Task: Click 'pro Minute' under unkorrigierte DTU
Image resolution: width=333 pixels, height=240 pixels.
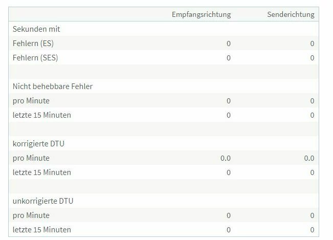Action: (x=31, y=215)
